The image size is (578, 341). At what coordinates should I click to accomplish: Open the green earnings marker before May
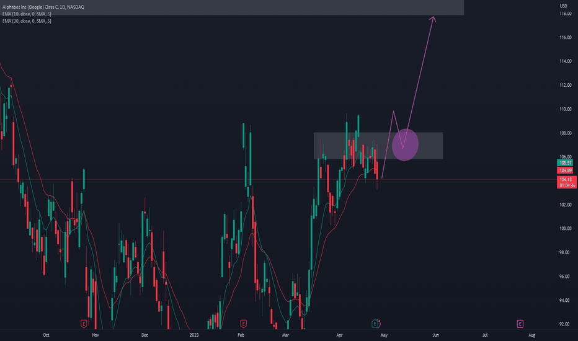point(376,324)
